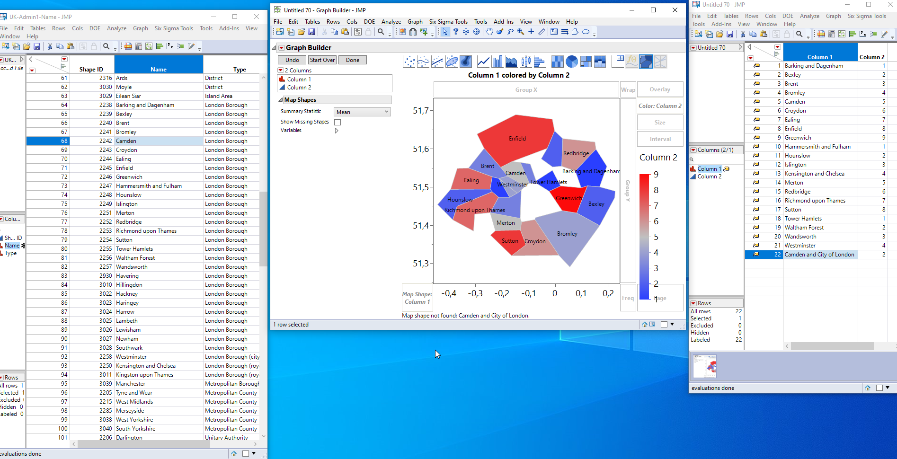Open the Summary Statistic Mean dropdown

point(362,112)
